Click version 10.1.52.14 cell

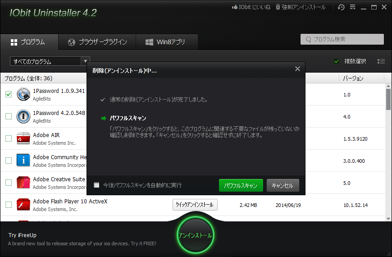(356, 205)
